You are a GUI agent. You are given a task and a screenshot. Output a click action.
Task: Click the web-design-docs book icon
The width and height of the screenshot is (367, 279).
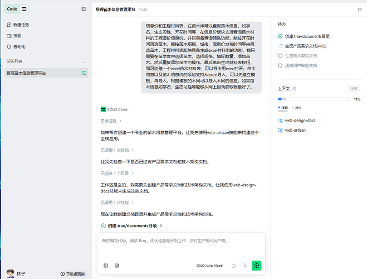[x=280, y=121]
